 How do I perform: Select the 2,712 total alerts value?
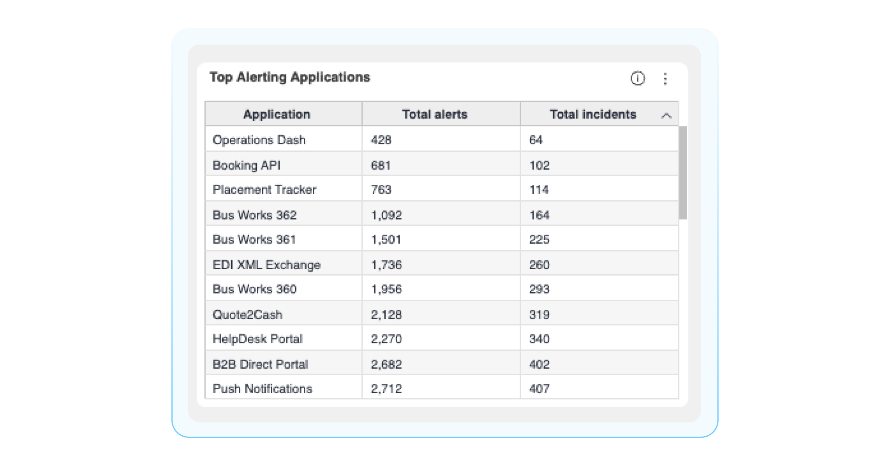[x=386, y=389]
